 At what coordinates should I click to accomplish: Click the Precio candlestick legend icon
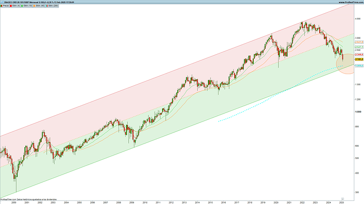[2, 6]
